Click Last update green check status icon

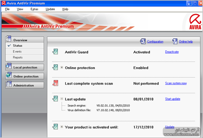[x=55, y=99]
